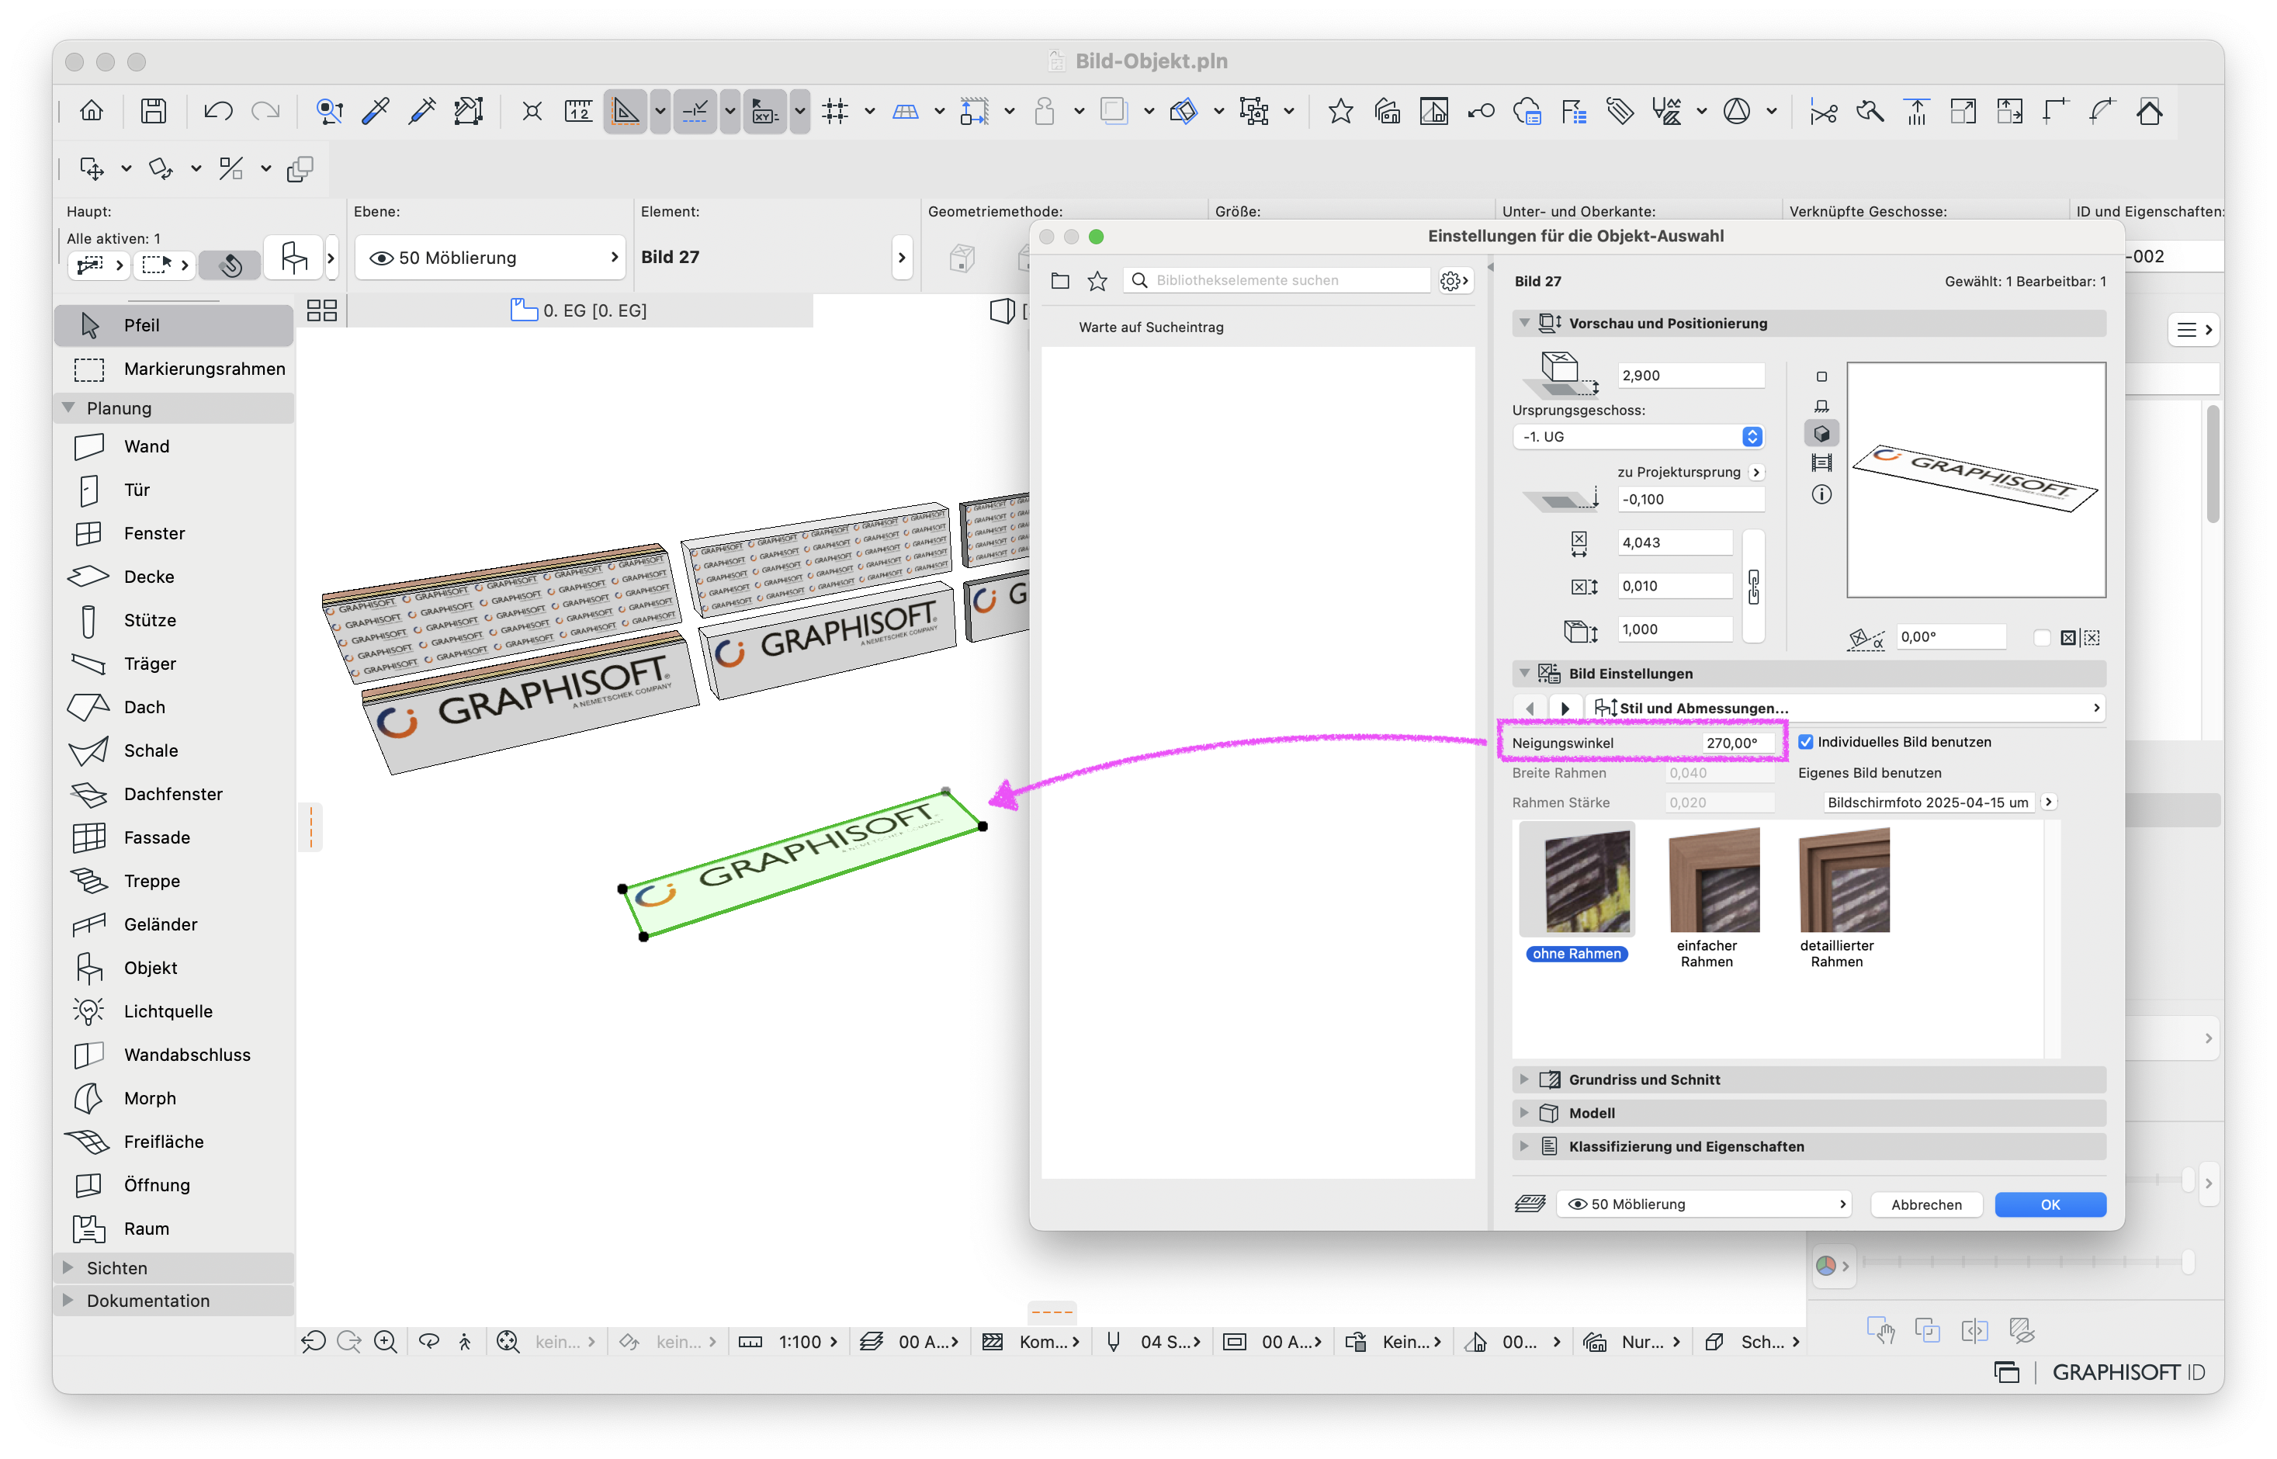The image size is (2277, 1459).
Task: Expand Klassifizierung und Eigenschaften section
Action: [x=1525, y=1147]
